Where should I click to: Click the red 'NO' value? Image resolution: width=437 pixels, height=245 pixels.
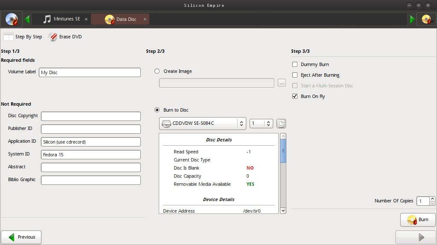point(250,168)
